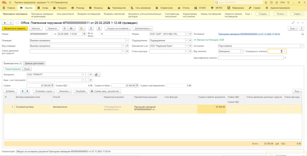Open Подразделение record with its open icon
The height and width of the screenshot is (156, 307).
click(x=190, y=40)
